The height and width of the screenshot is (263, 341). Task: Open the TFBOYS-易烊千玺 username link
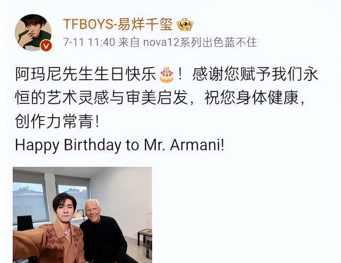[x=118, y=24]
